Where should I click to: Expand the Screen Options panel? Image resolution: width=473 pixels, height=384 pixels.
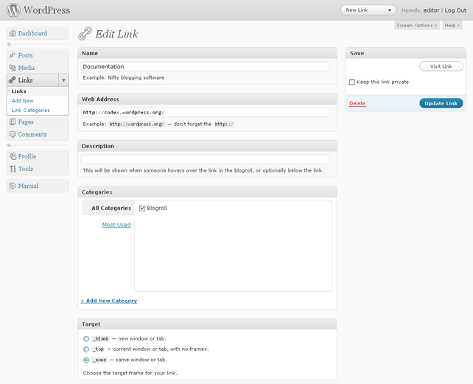point(416,25)
